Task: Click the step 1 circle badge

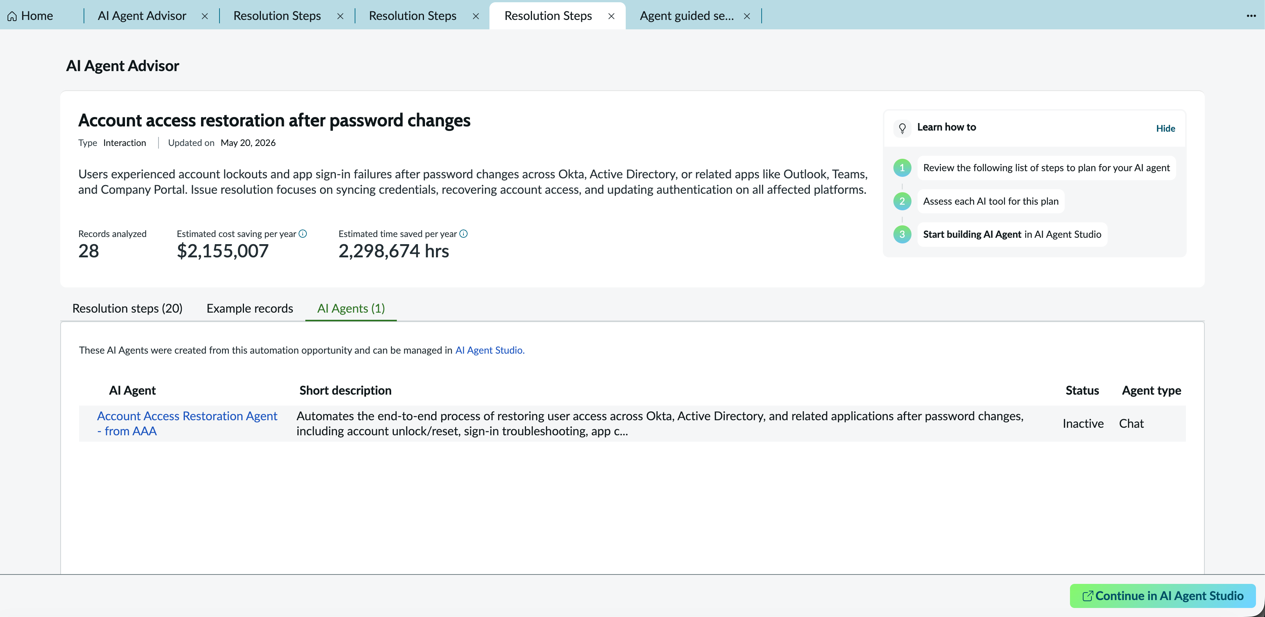Action: (902, 168)
